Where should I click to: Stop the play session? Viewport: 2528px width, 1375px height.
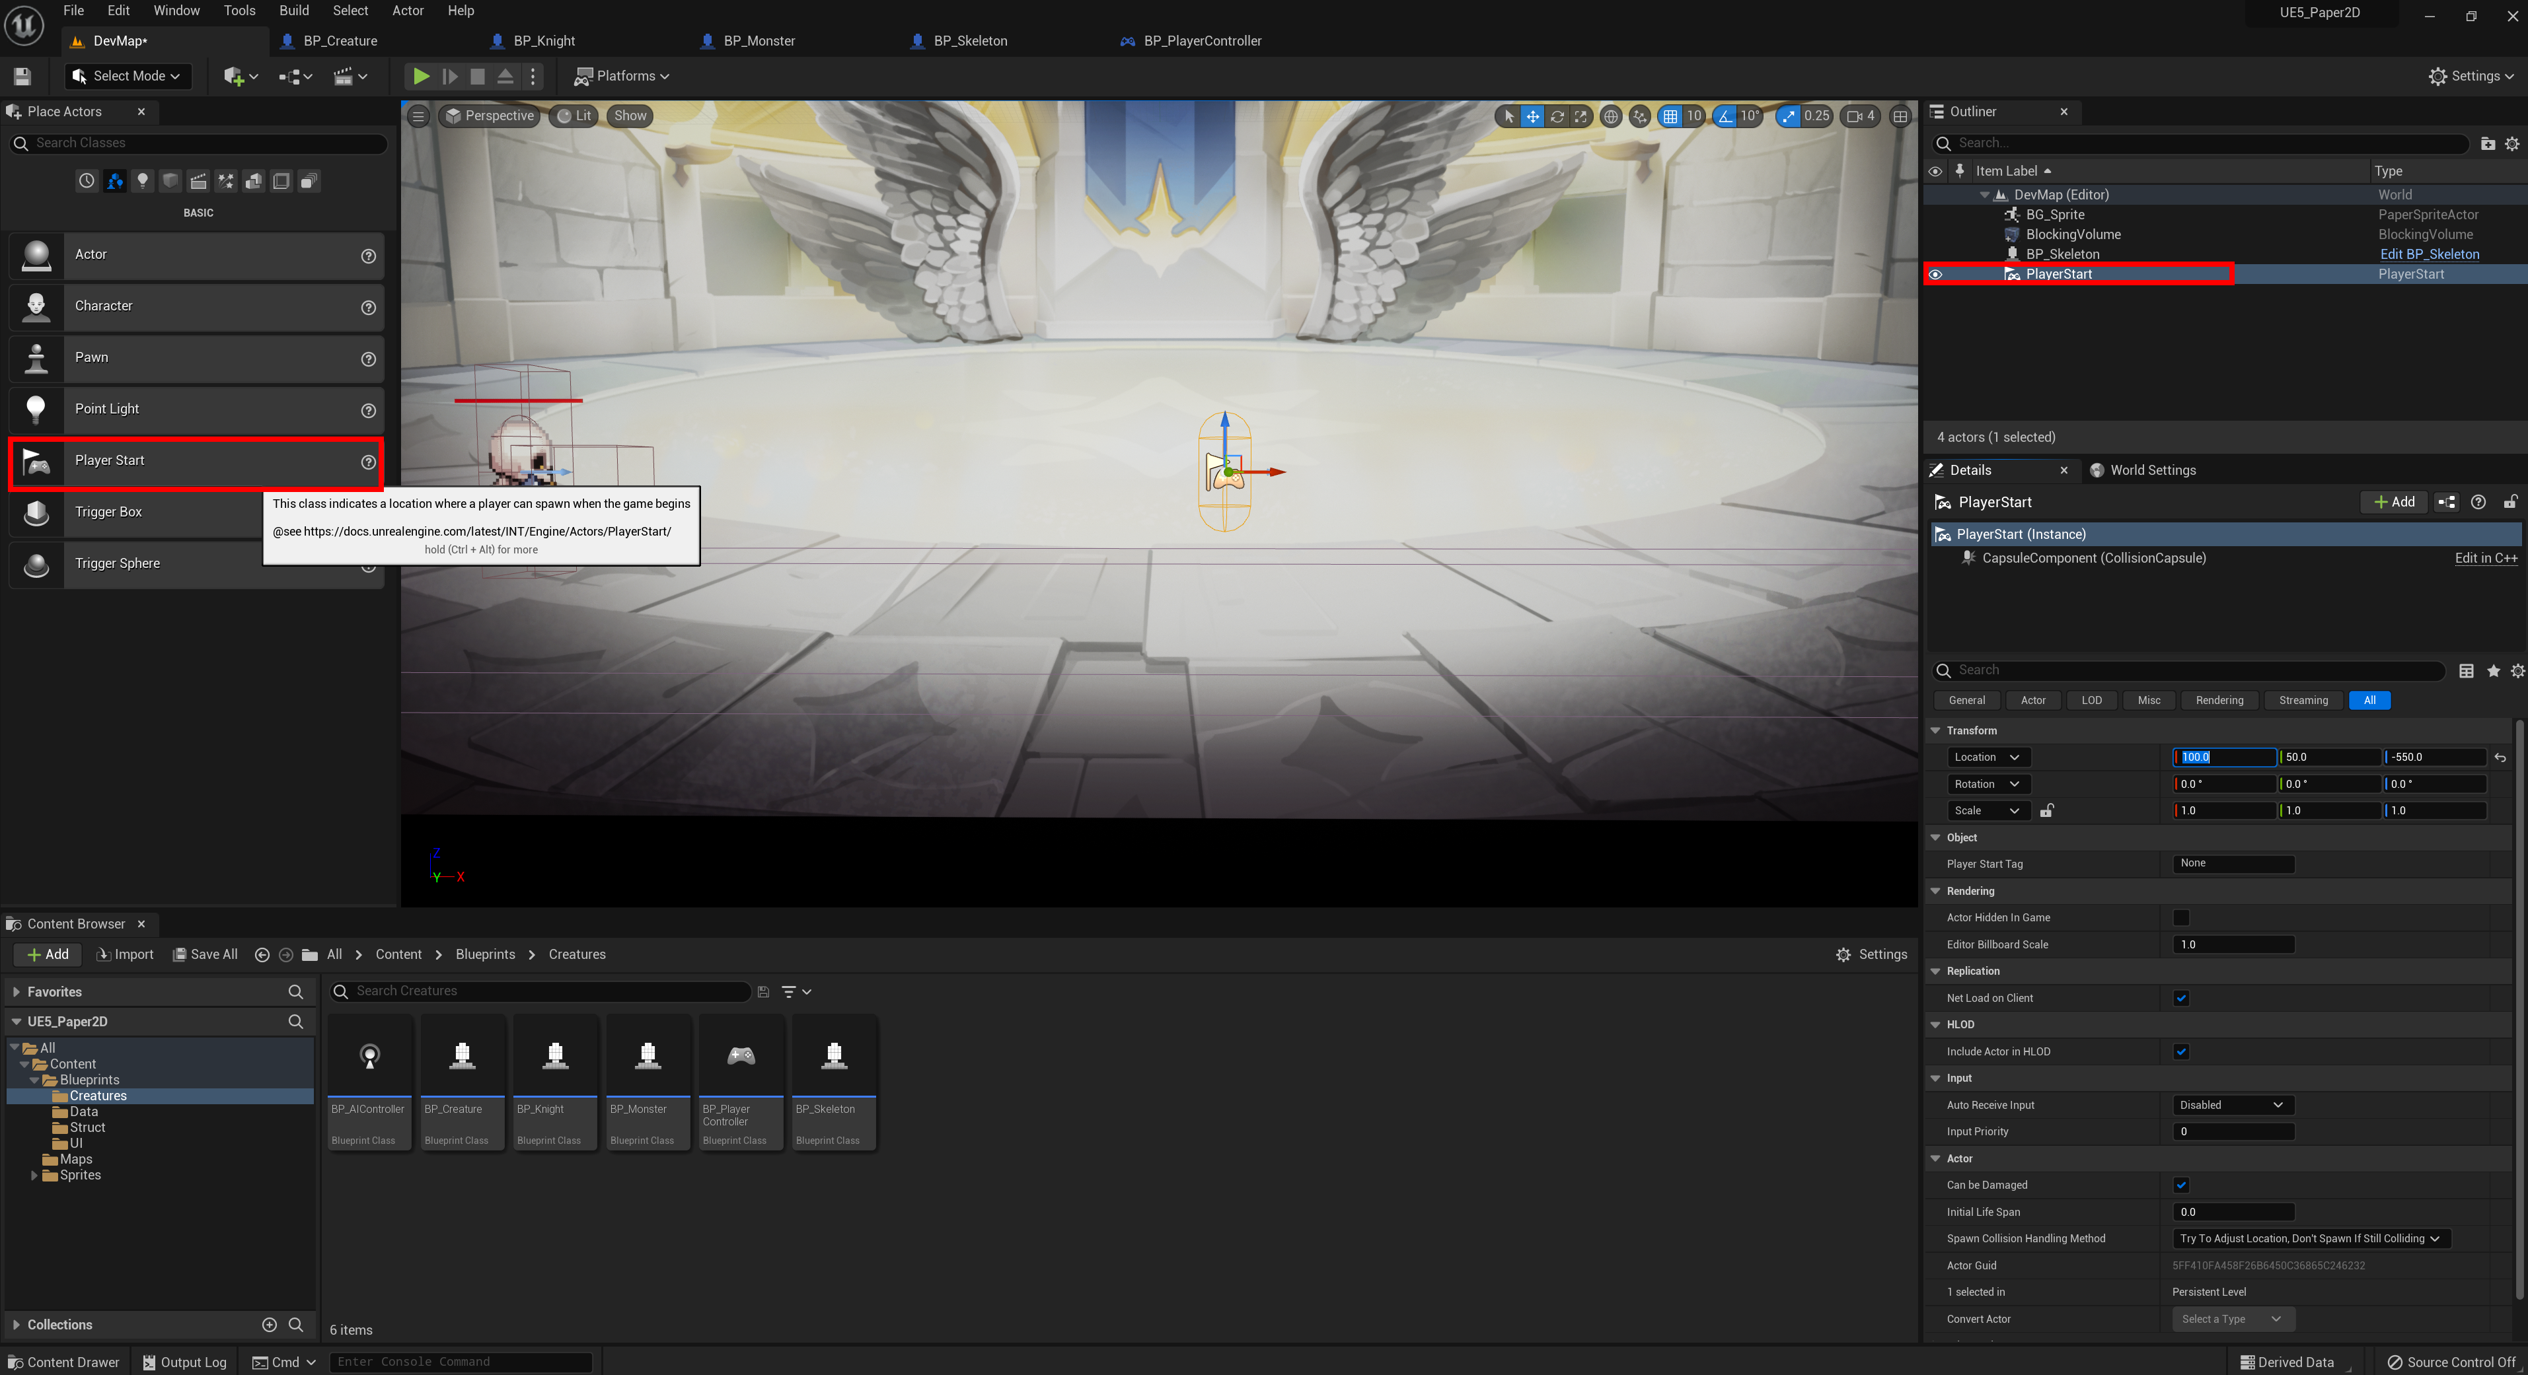tap(477, 75)
